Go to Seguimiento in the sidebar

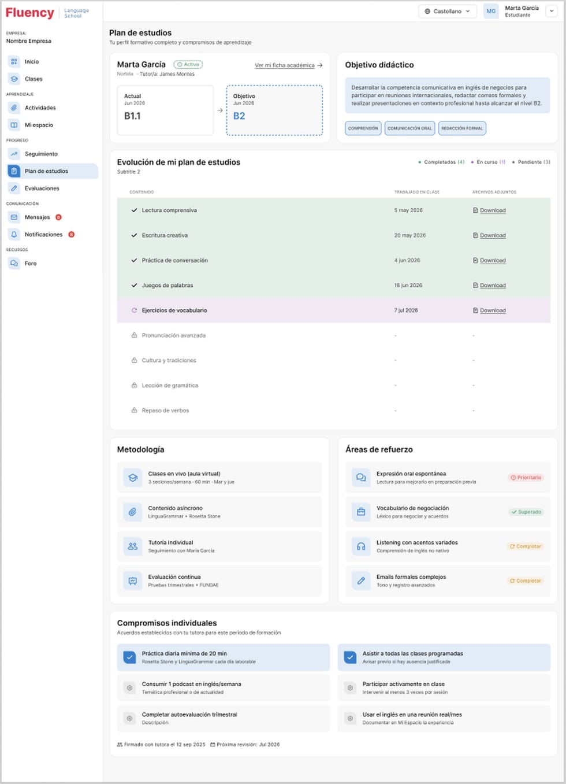[x=52, y=154]
